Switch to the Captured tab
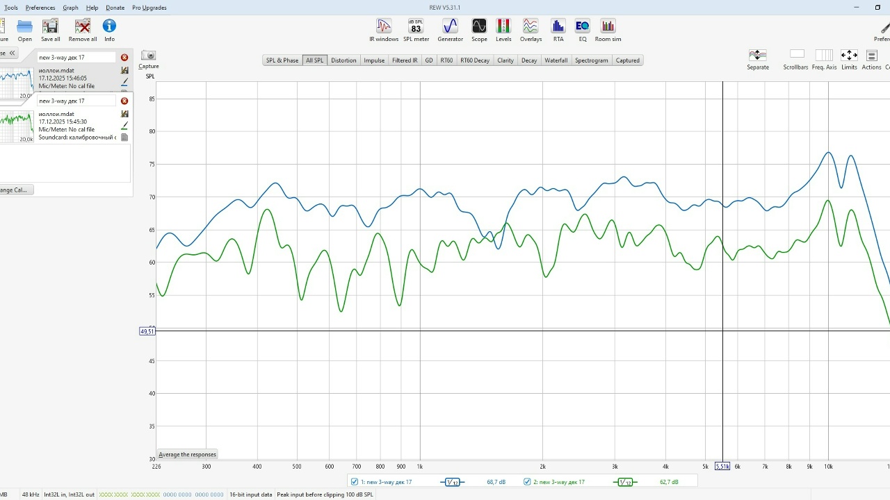Image resolution: width=890 pixels, height=500 pixels. pos(627,60)
